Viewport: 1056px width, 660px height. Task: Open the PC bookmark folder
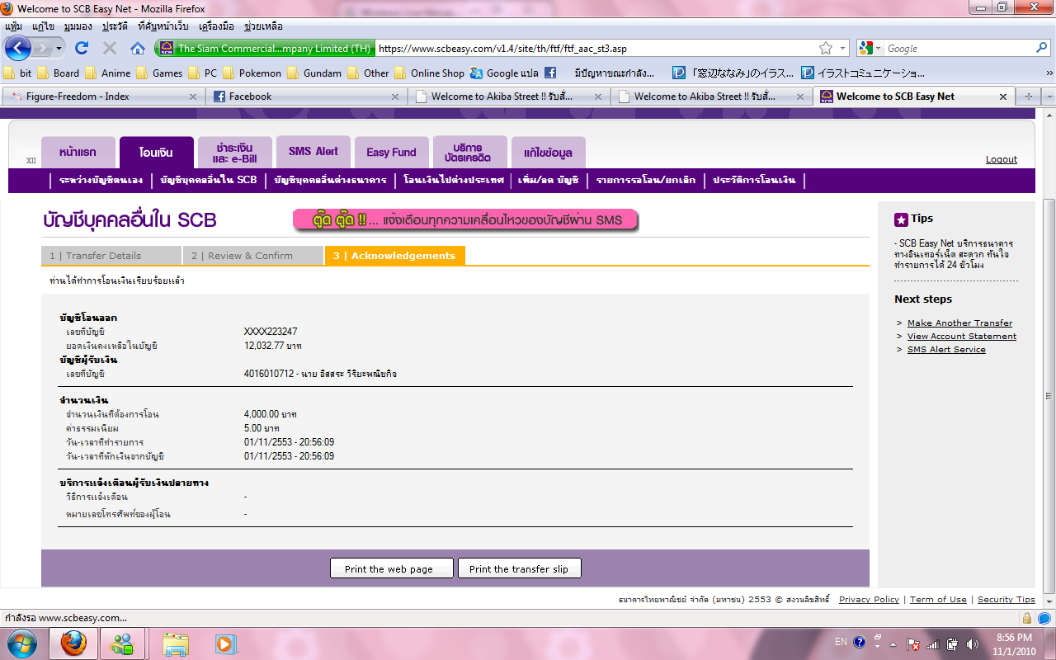point(203,73)
